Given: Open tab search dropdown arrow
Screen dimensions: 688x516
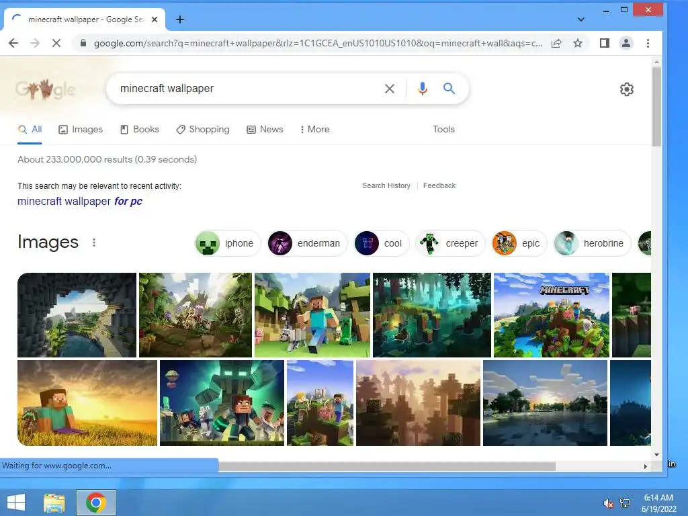Looking at the screenshot, I should pyautogui.click(x=581, y=19).
